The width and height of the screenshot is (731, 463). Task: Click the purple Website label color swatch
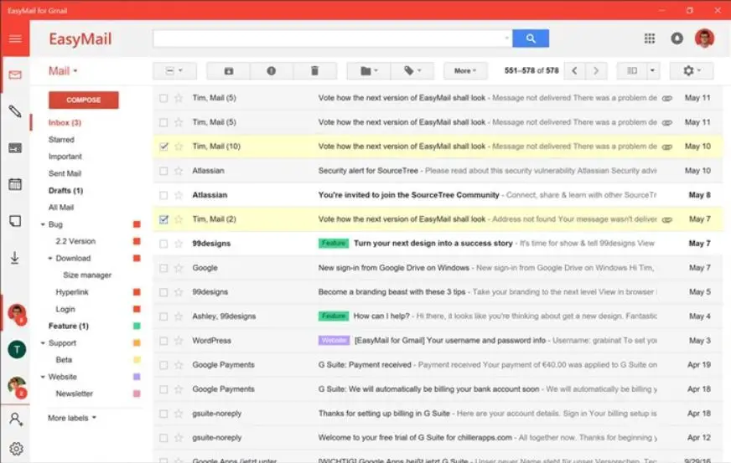[x=137, y=377]
